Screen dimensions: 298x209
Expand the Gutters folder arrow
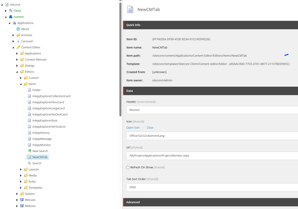[x=17, y=194]
